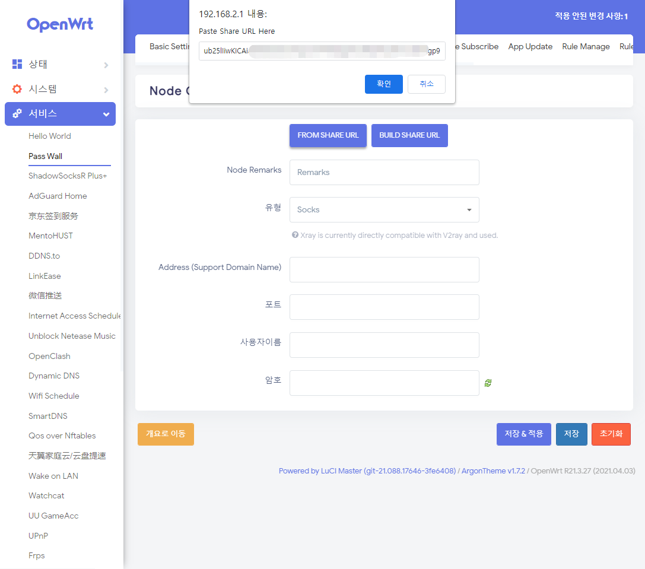Image resolution: width=645 pixels, height=569 pixels.
Task: Open 天翼家庭云/云盘提速 entry
Action: [67, 456]
